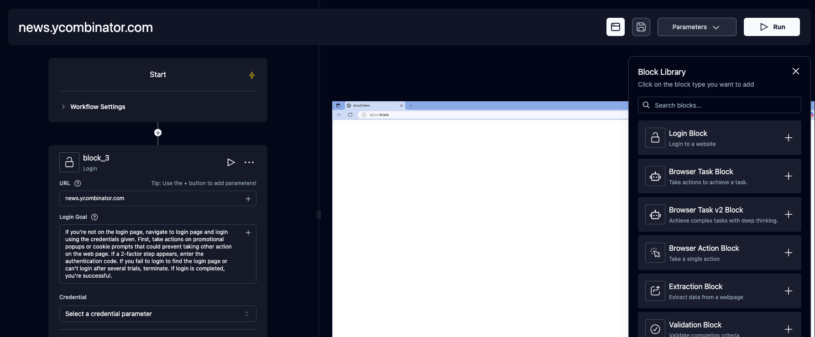Close the Block Library panel
Viewport: 815px width, 337px height.
(x=795, y=71)
